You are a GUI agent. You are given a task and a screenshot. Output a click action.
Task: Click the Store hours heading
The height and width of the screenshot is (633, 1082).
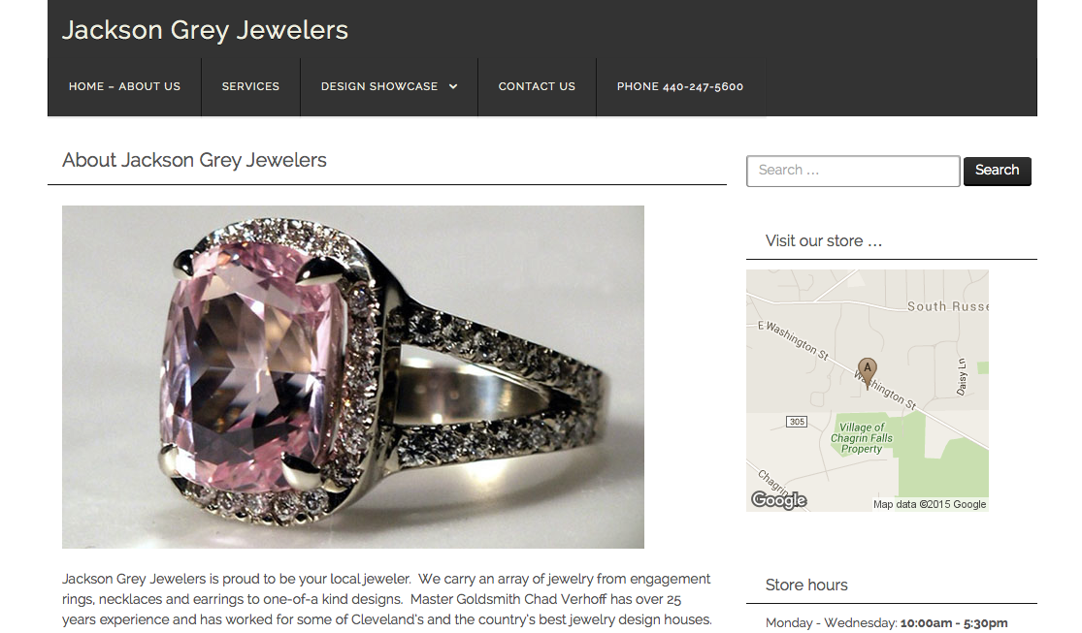[x=806, y=586]
